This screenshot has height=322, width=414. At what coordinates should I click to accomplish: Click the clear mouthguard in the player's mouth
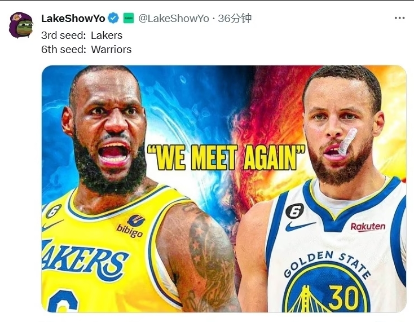pos(348,142)
